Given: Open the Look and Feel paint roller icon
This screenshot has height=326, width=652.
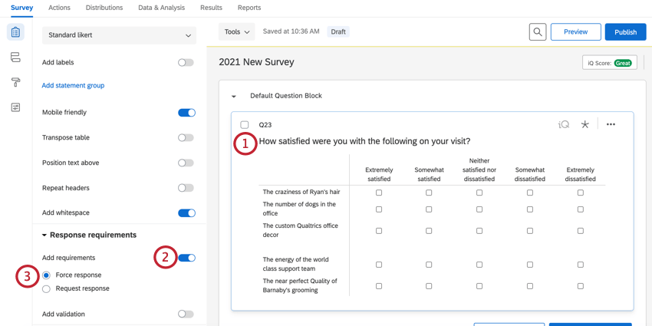Looking at the screenshot, I should click(x=15, y=82).
